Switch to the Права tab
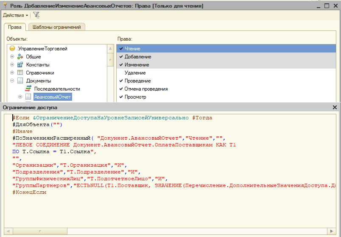The height and width of the screenshot is (237, 341). pos(14,27)
